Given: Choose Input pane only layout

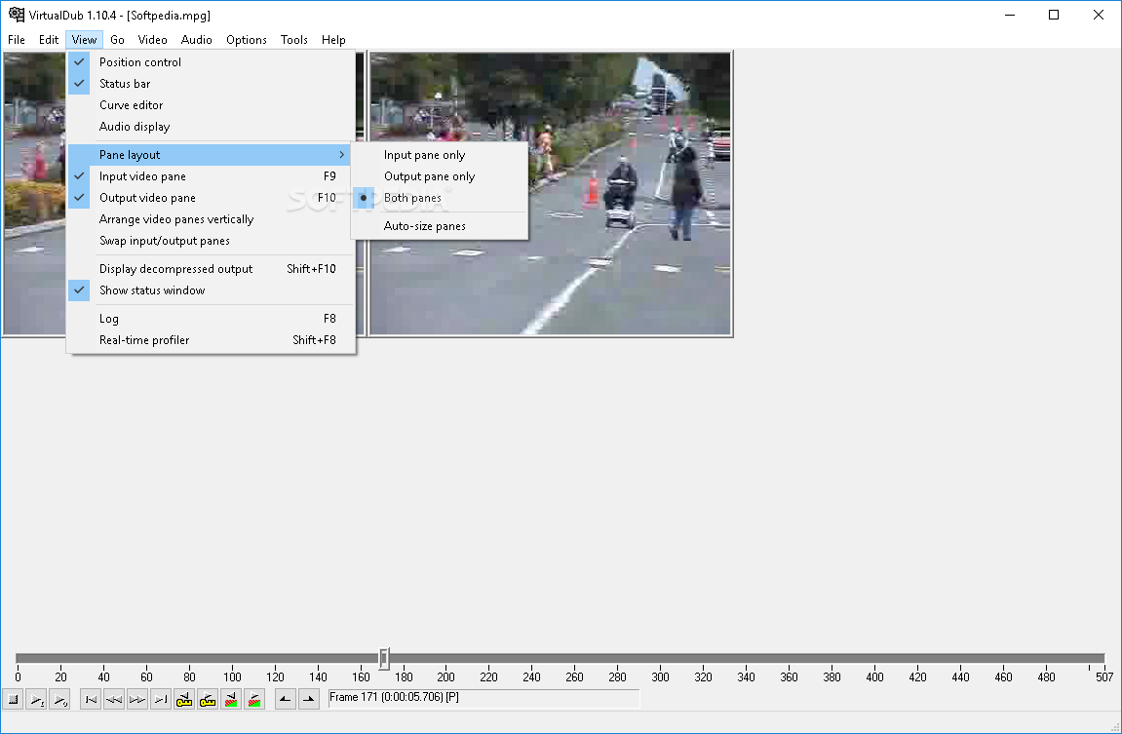Looking at the screenshot, I should [x=440, y=155].
